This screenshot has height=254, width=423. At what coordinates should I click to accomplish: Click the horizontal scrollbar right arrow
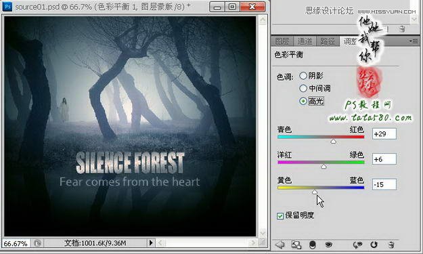tap(252, 243)
